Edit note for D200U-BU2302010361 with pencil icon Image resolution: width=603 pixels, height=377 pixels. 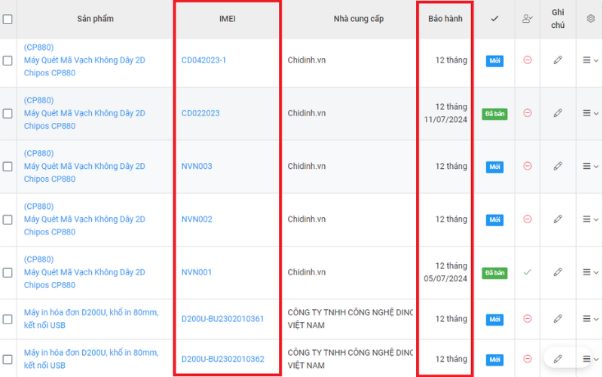[x=558, y=319]
